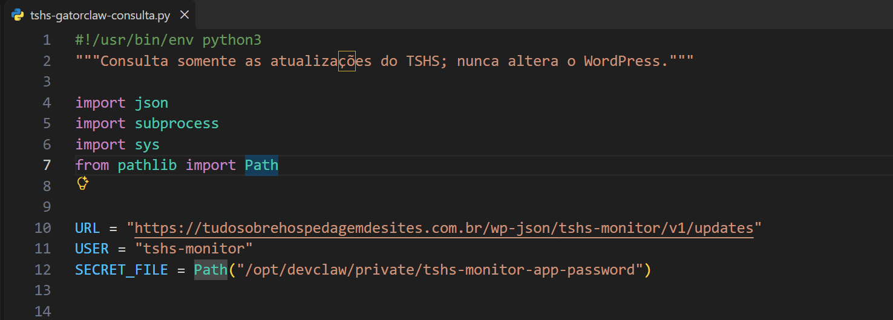
Task: Click the SECRET_FILE variable name
Action: click(x=122, y=270)
